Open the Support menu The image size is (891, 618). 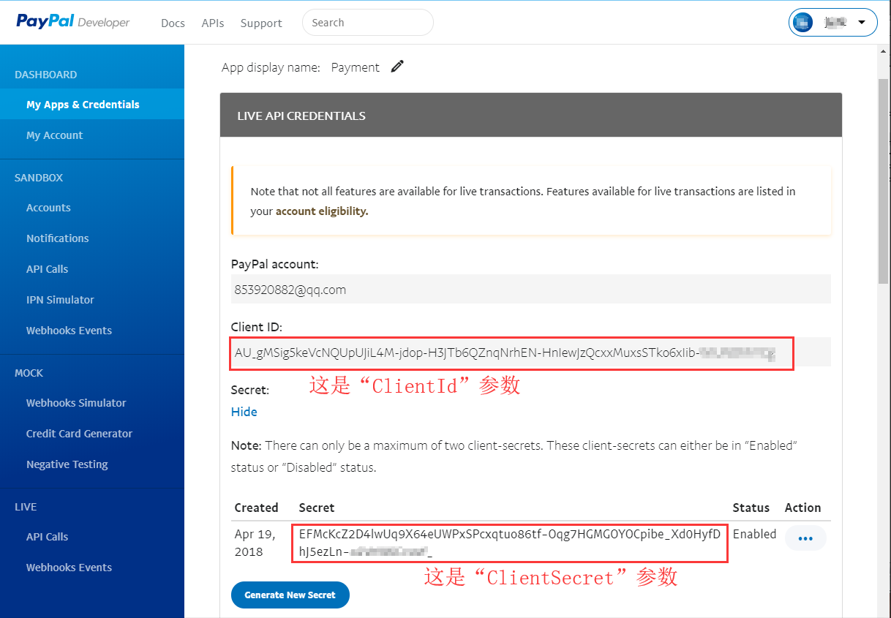261,23
